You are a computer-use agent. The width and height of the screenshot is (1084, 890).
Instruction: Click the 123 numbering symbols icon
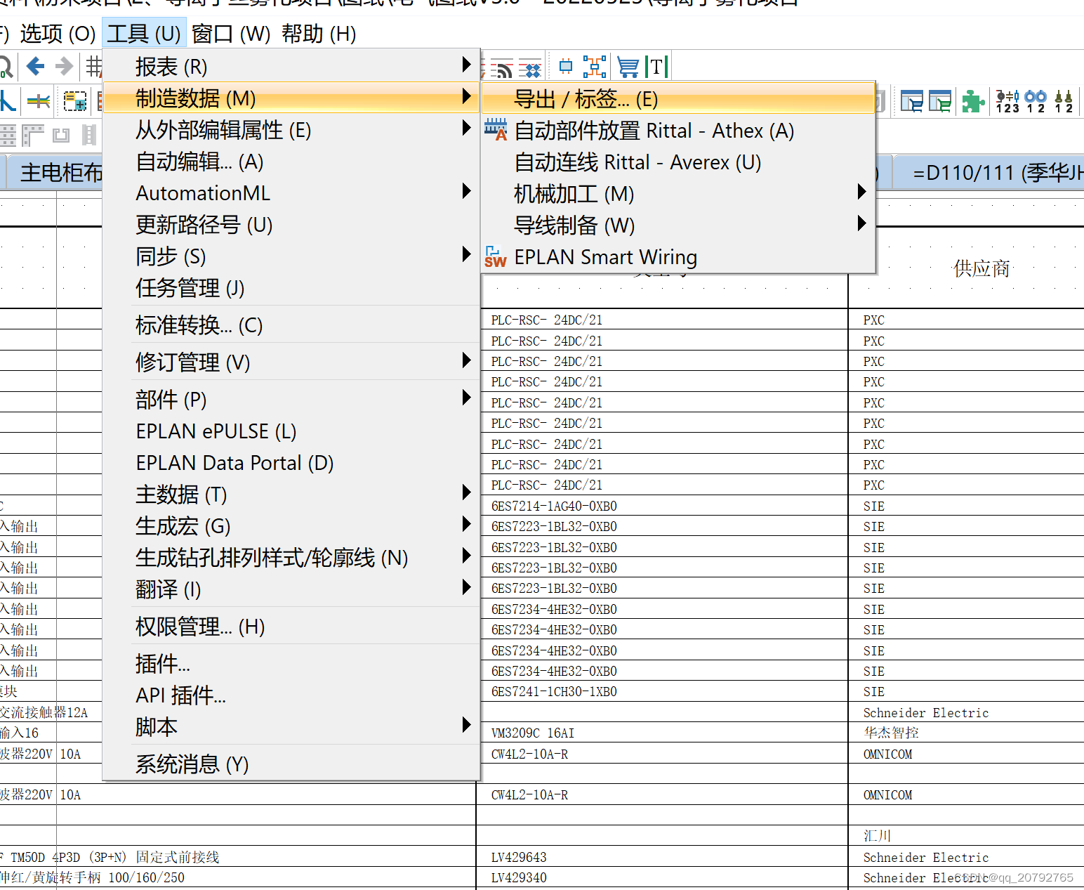pyautogui.click(x=1007, y=101)
